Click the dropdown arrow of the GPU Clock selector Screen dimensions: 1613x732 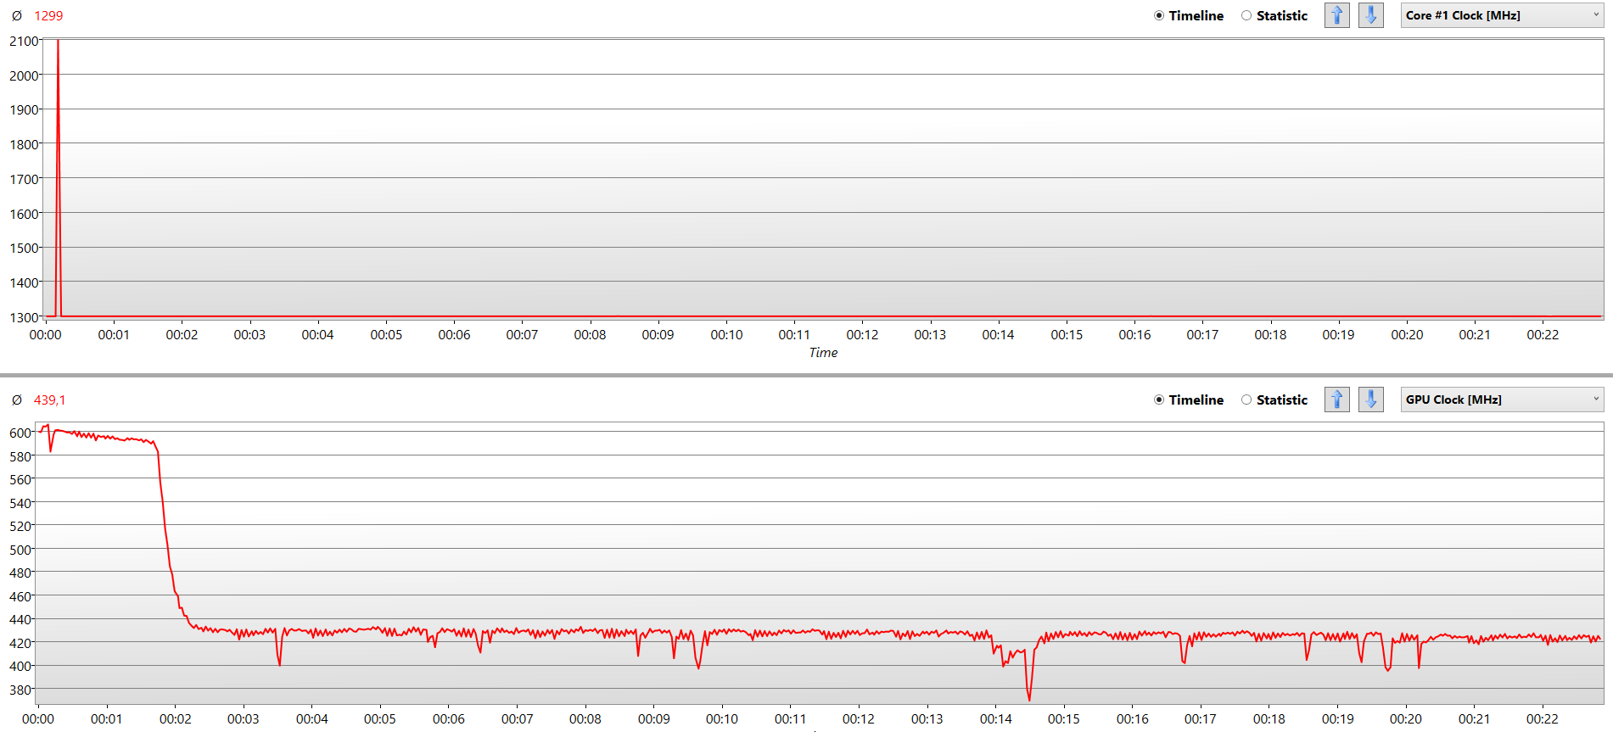1595,400
